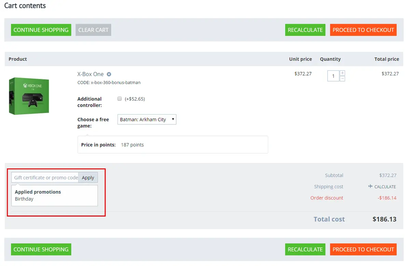Viewport: 410px width, 266px height.
Task: Proceed to Checkout from the bottom bar
Action: coord(363,249)
